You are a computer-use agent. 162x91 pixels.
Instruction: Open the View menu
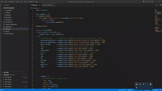(17, 2)
